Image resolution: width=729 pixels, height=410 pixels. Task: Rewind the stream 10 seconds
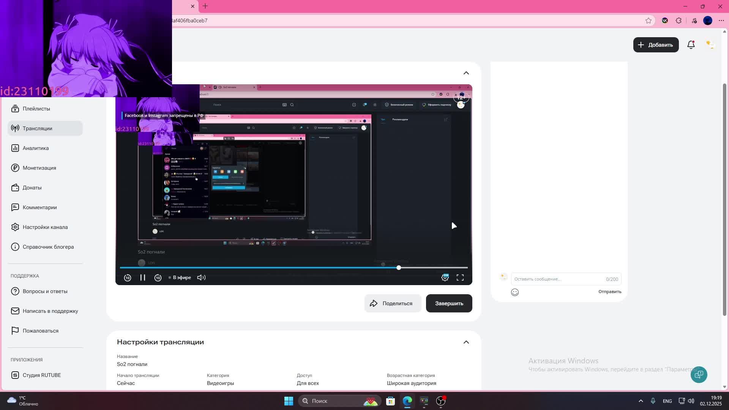tap(128, 278)
